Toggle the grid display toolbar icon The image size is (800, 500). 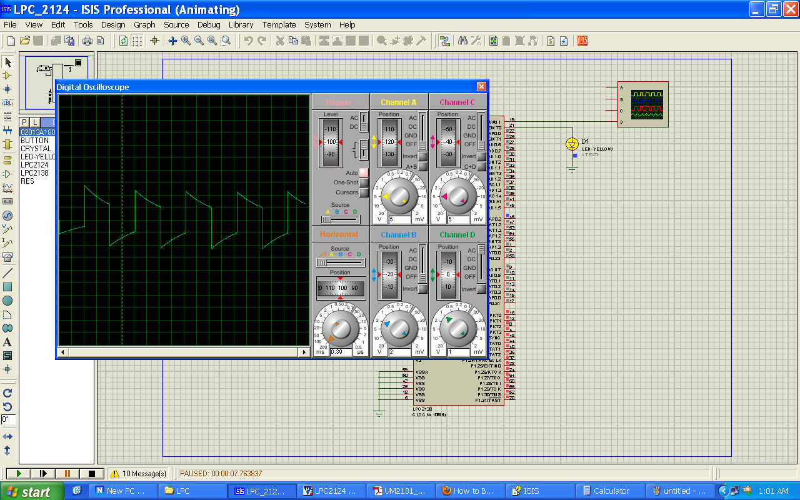point(137,41)
